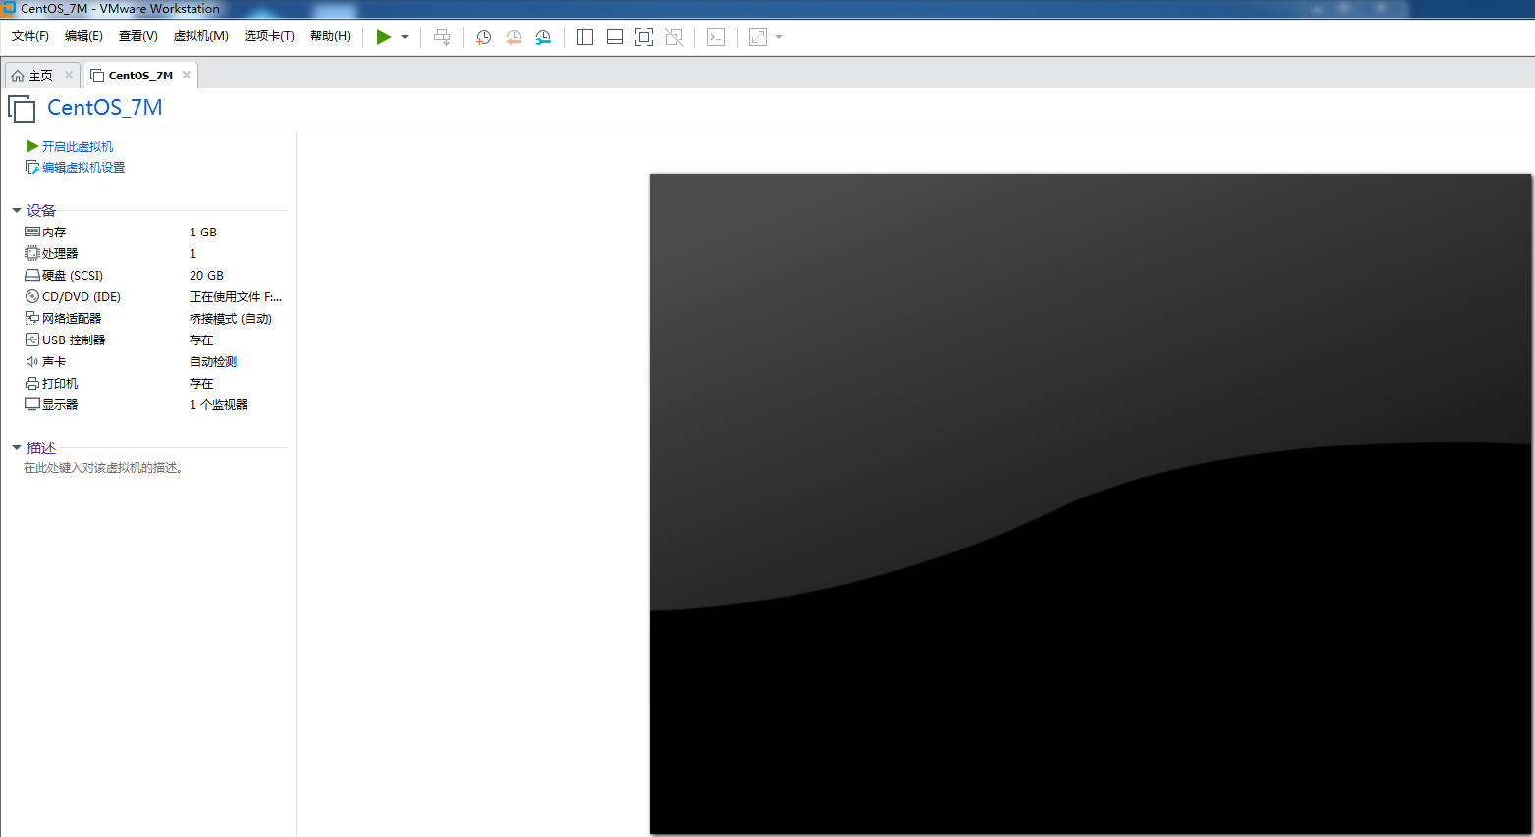Select the 声卡 device row

pos(154,362)
